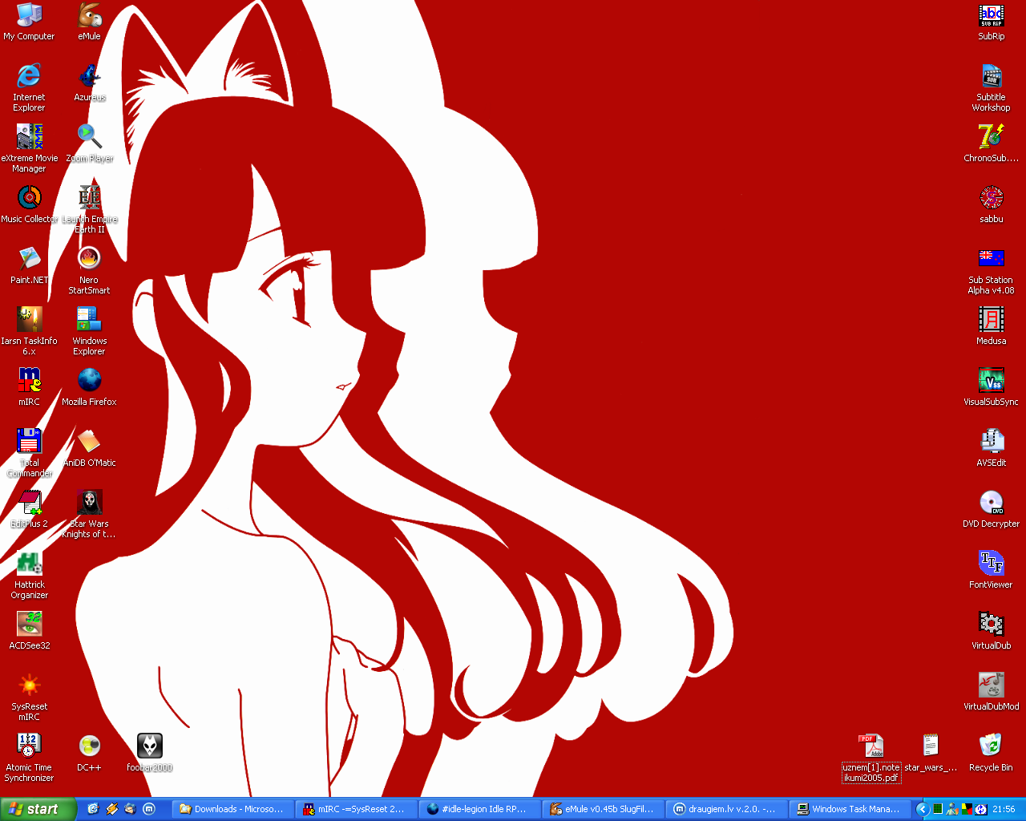This screenshot has height=821, width=1026.
Task: Expand hidden system tray icons
Action: click(x=923, y=809)
